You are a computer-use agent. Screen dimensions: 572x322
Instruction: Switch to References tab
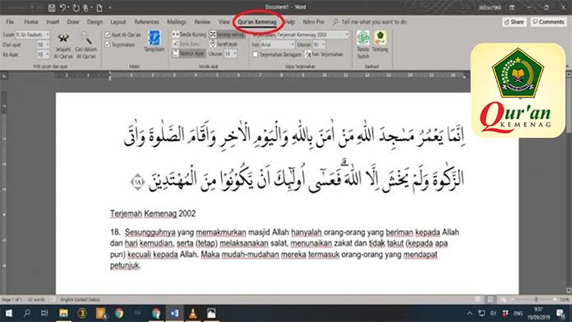tap(147, 22)
